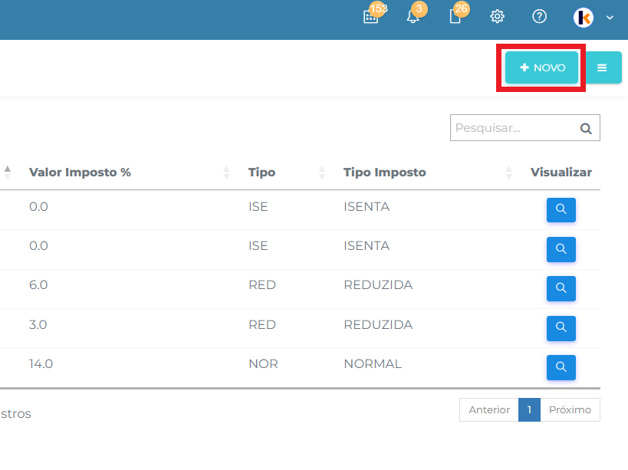Select page 1 in pagination
628x470 pixels.
(529, 410)
